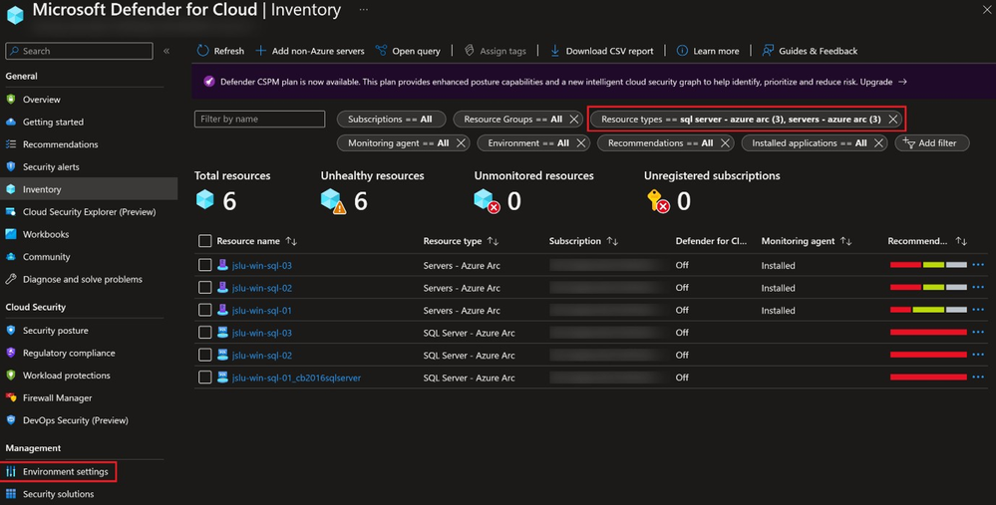Open row actions ellipsis for jslu-win-sql-01_cb2016sqlserver
This screenshot has height=505, width=996.
[978, 378]
